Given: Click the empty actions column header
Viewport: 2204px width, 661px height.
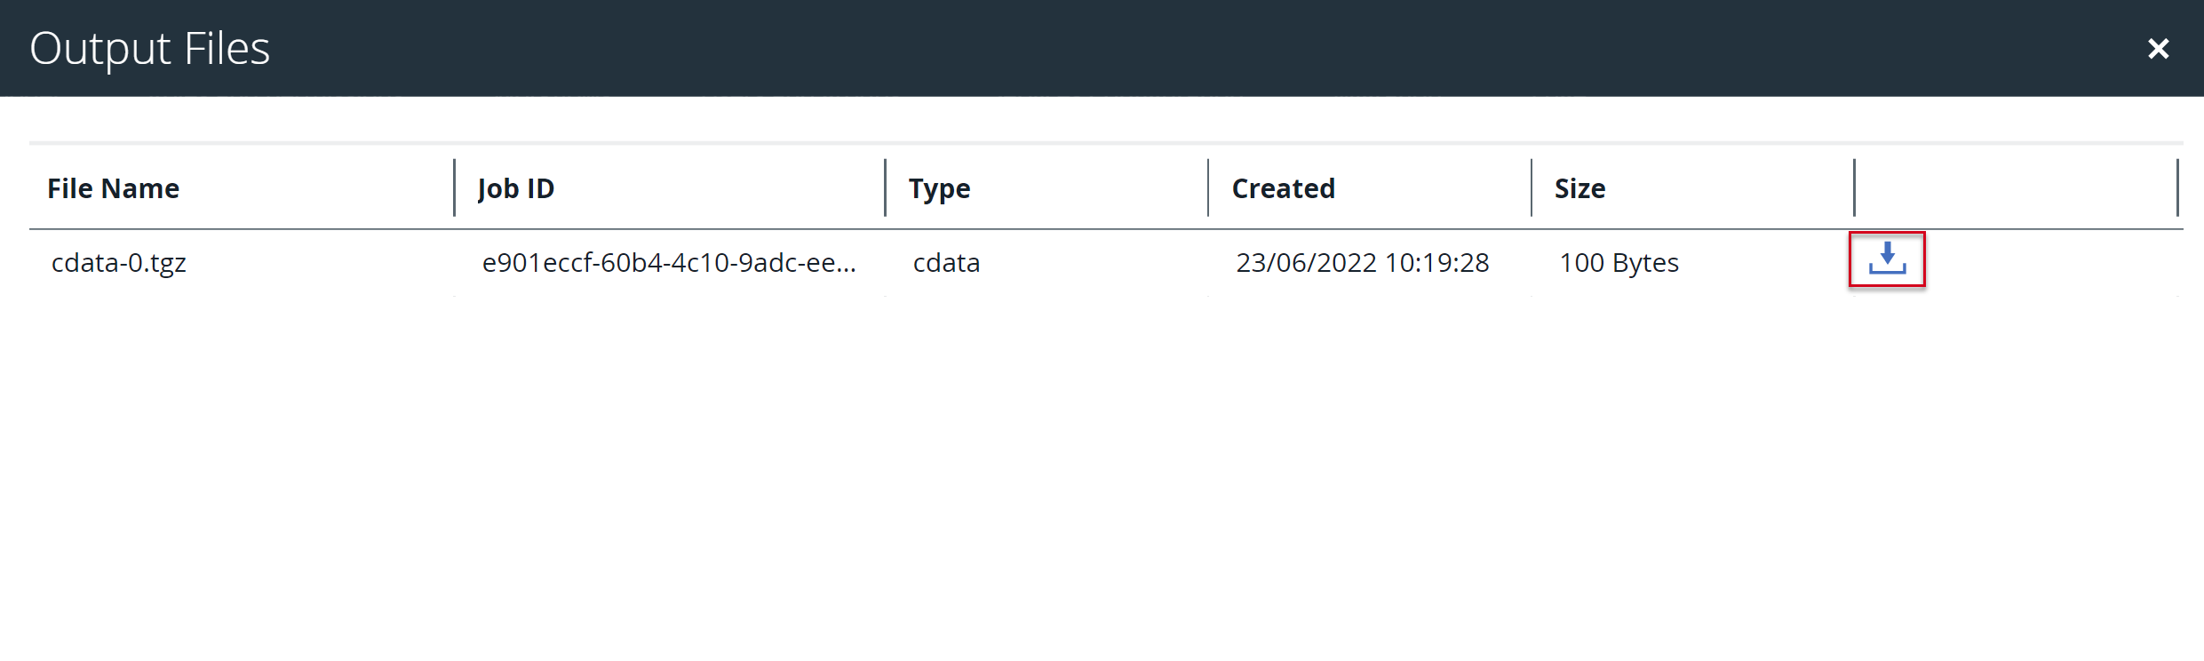Looking at the screenshot, I should point(2015,188).
